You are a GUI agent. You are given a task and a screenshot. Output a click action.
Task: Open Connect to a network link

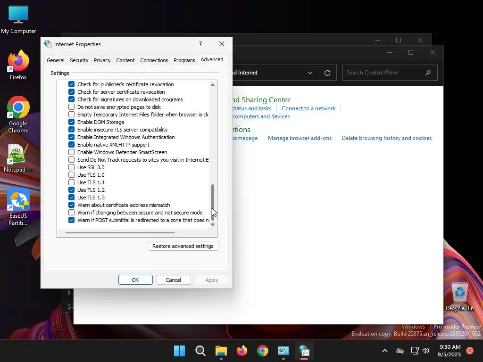(x=308, y=108)
